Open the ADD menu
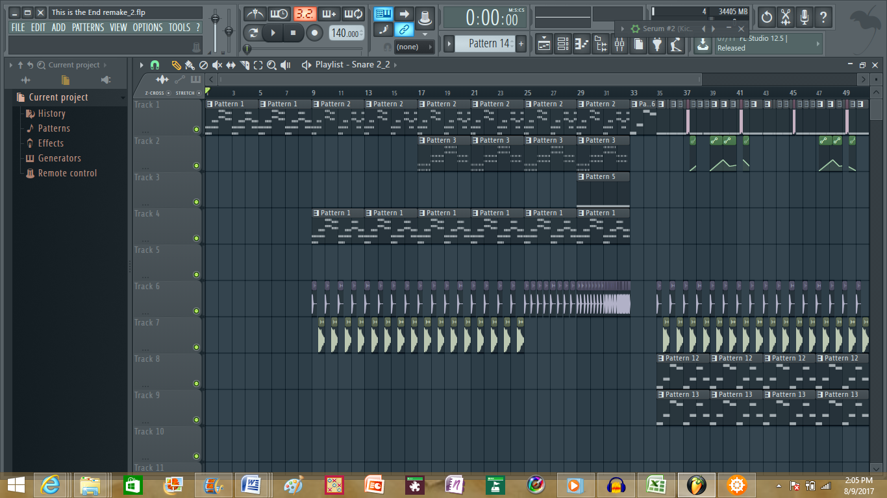Screen dimensions: 887x498 pos(58,27)
